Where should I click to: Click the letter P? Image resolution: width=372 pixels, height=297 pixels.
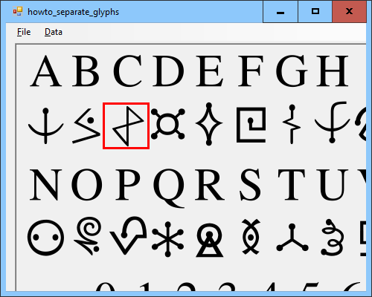pyautogui.click(x=128, y=185)
